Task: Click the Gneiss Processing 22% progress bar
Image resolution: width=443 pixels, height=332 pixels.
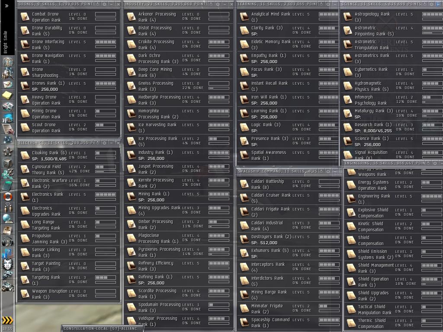Action: [219, 88]
